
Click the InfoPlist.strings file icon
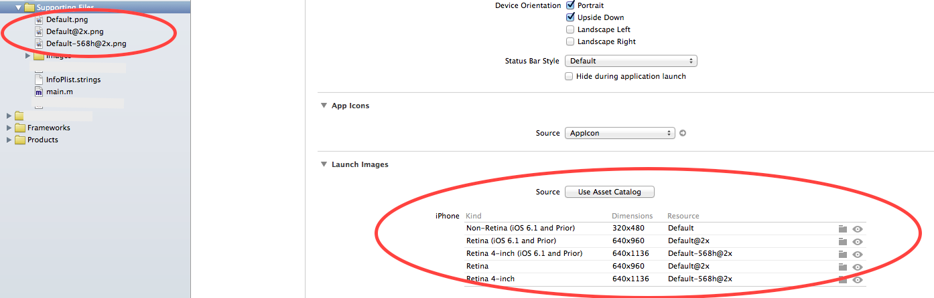tap(39, 80)
